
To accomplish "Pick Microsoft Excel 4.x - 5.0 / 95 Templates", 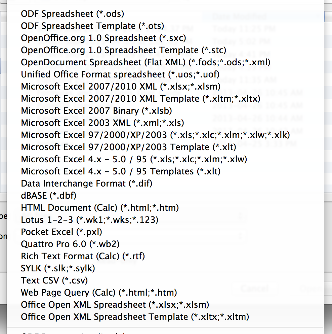I will [121, 171].
